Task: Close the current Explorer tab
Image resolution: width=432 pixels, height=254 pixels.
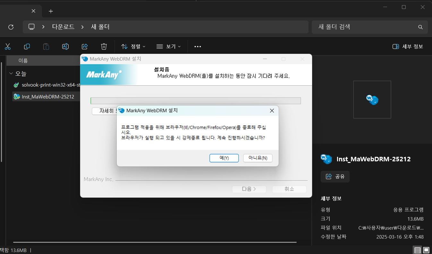Action: tap(33, 11)
